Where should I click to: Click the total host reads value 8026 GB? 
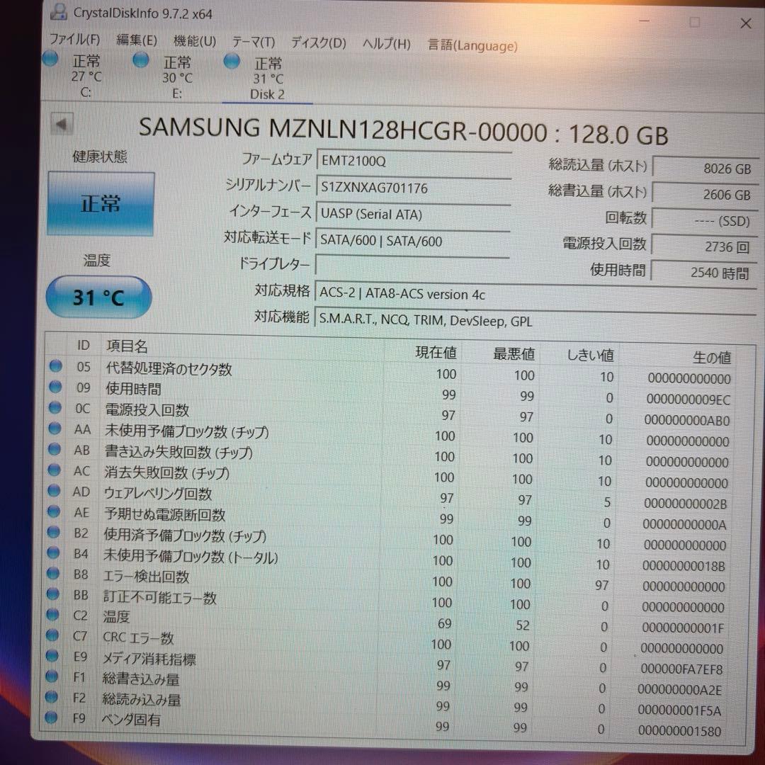pyautogui.click(x=705, y=169)
